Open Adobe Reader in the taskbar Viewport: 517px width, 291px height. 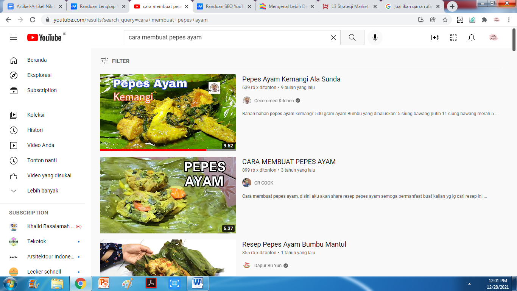coord(151,283)
